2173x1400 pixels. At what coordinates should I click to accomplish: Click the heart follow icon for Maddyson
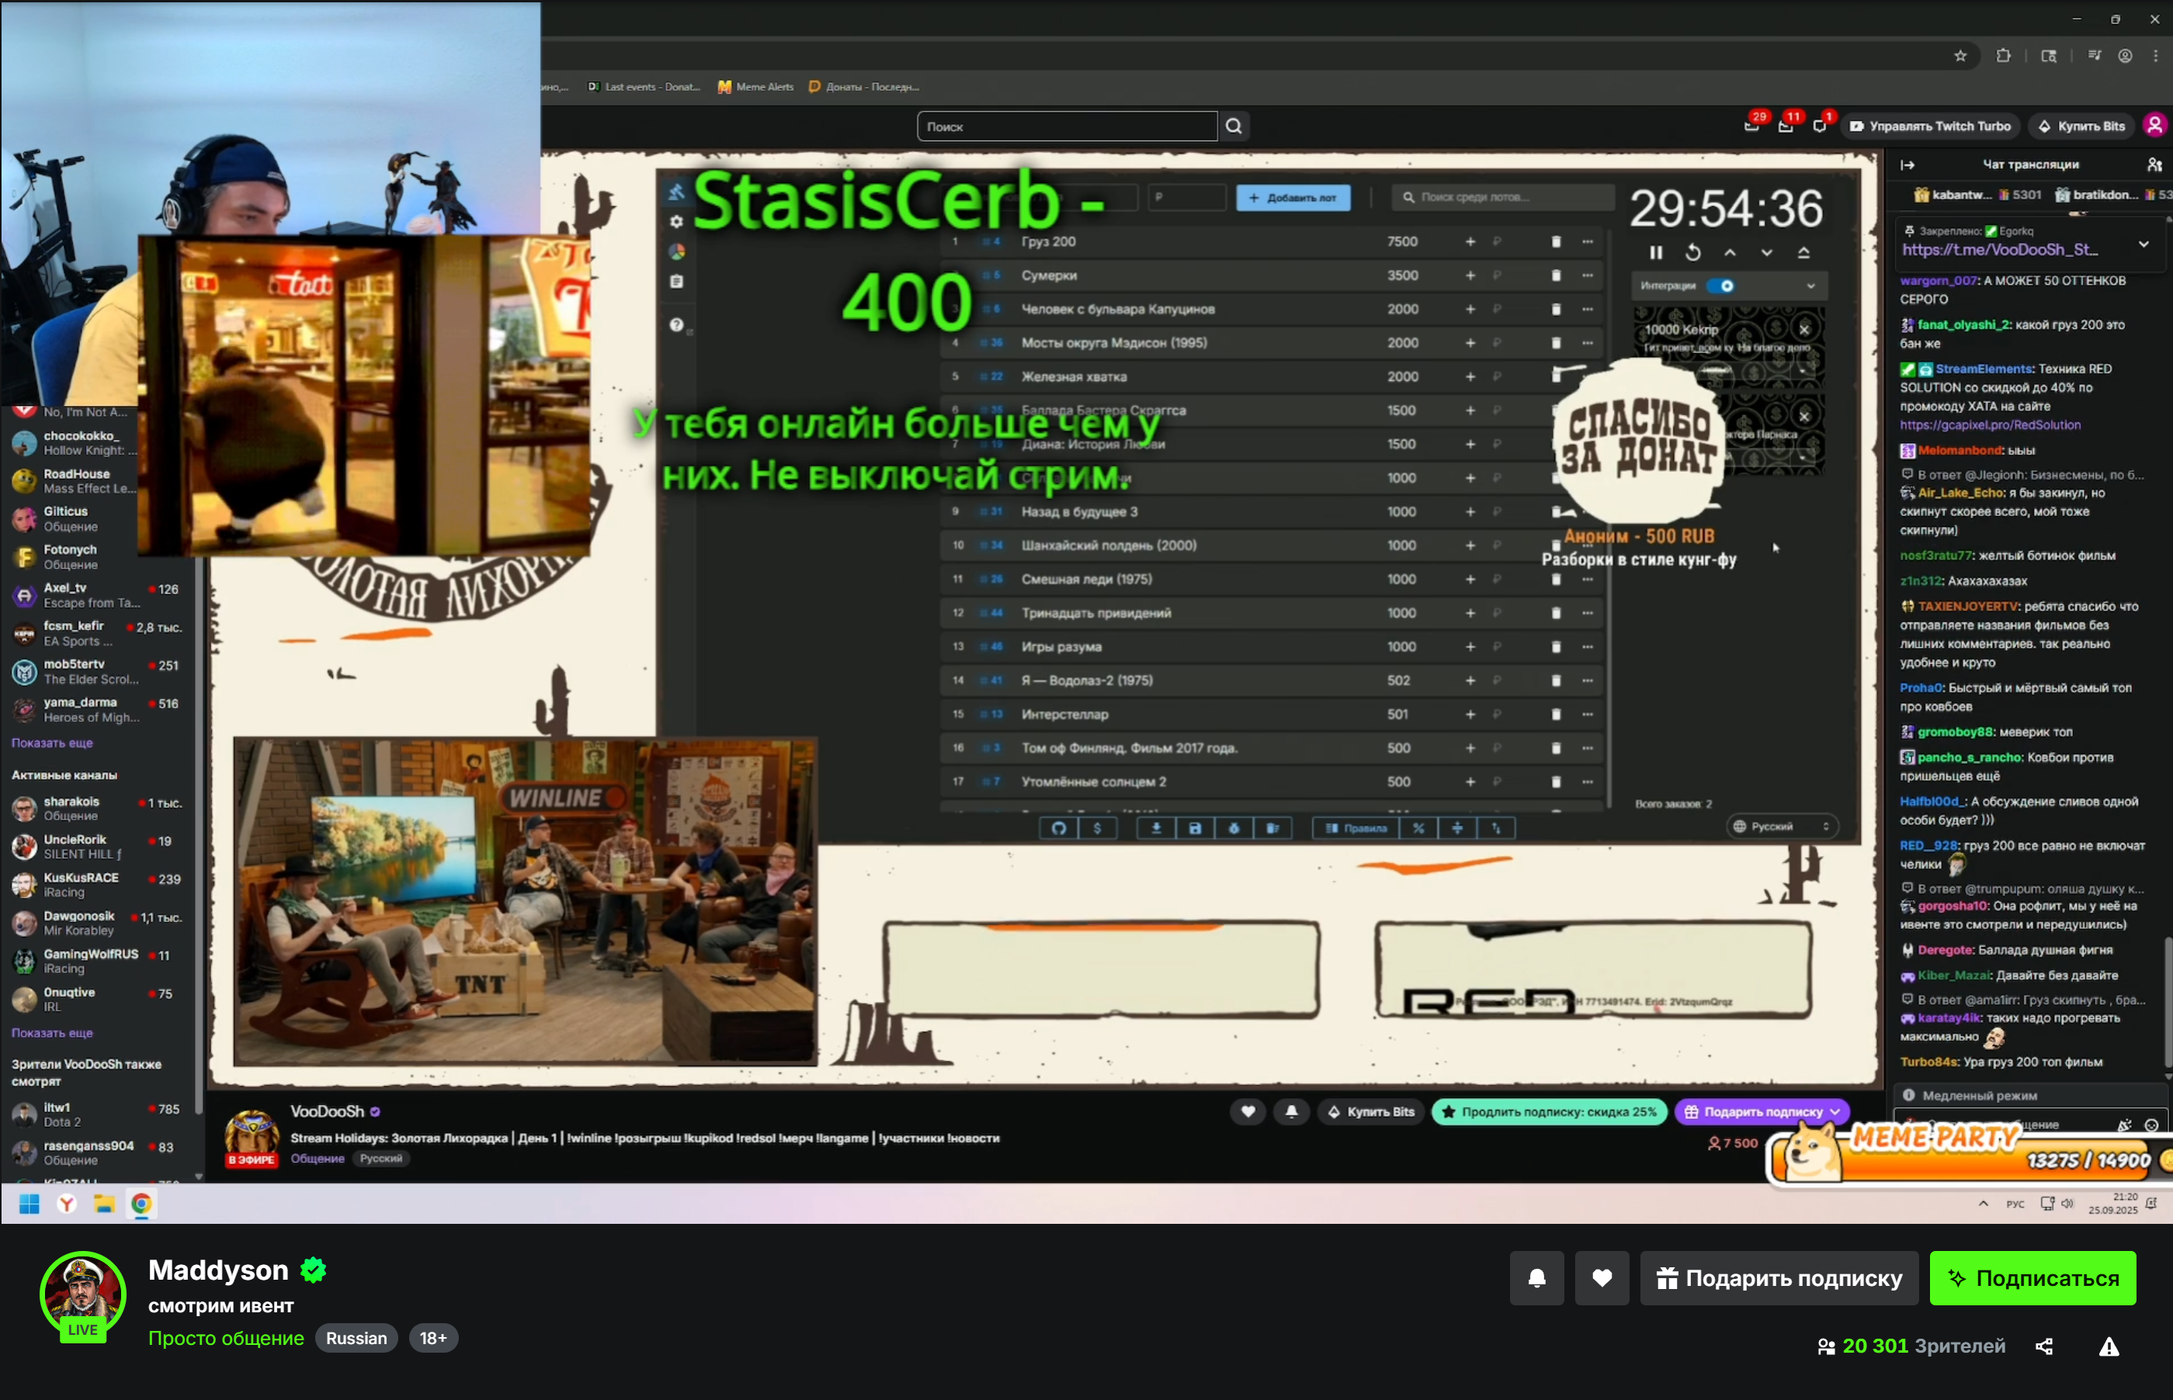pyautogui.click(x=1602, y=1277)
